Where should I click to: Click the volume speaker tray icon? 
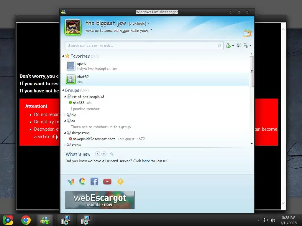(x=273, y=220)
